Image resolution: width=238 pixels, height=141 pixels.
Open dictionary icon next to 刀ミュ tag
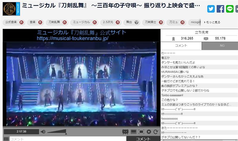tap(182, 22)
